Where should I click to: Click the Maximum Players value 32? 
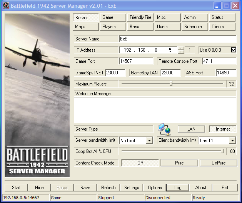click(x=231, y=84)
